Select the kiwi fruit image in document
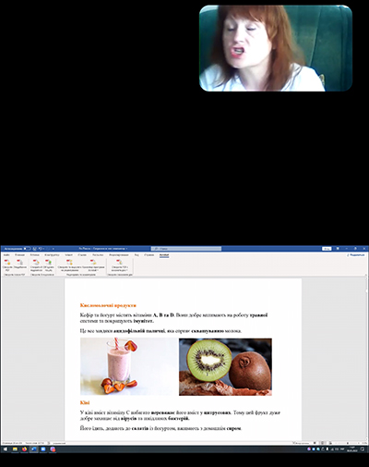Screen dimensions: 369x467 tap(225, 367)
